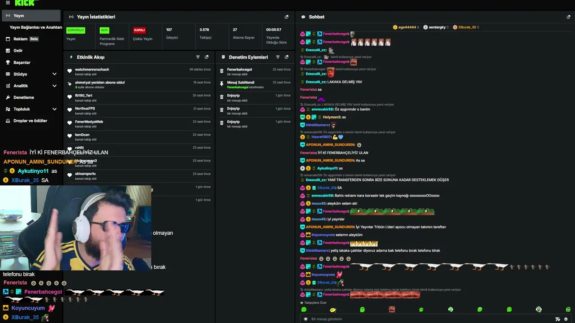575x323 pixels.
Task: Click the pin icon on Mesaj Sabitlendi
Action: coord(222,84)
